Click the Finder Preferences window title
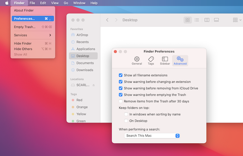Viewport: 243px width, 156px height. pos(159,51)
